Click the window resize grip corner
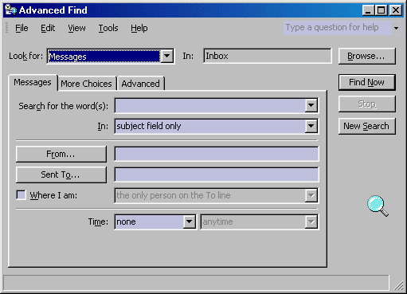 point(398,285)
